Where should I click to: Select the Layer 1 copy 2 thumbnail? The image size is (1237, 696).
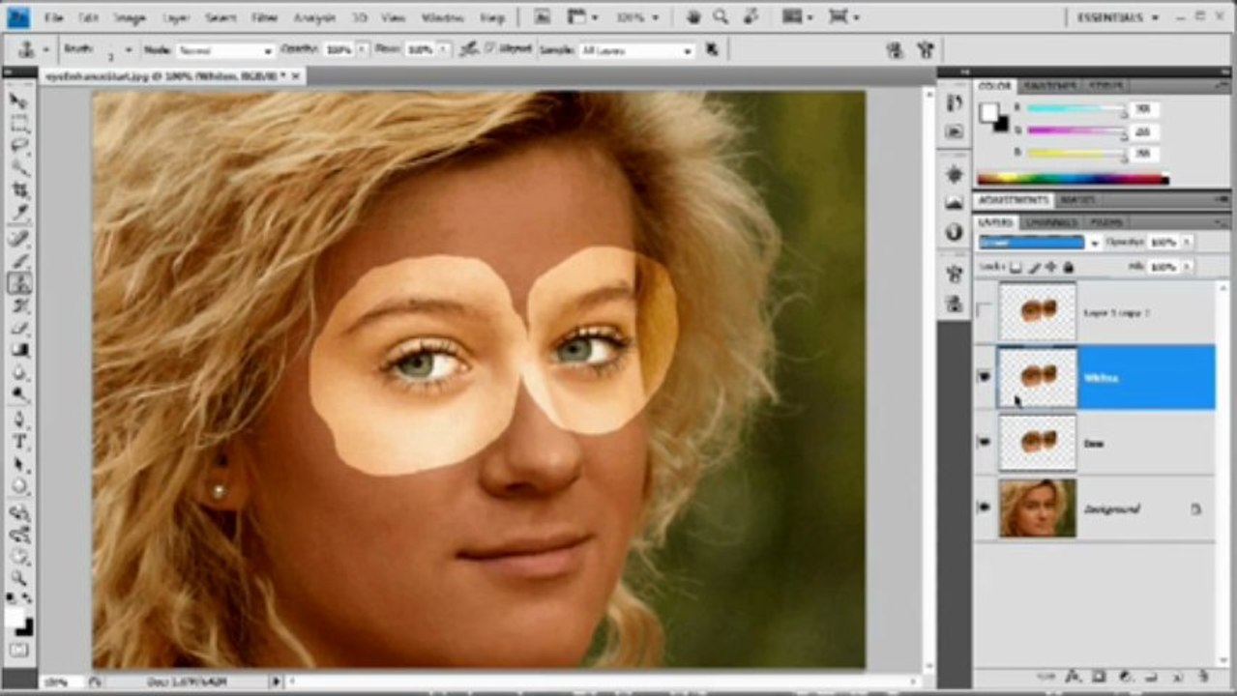[1037, 311]
